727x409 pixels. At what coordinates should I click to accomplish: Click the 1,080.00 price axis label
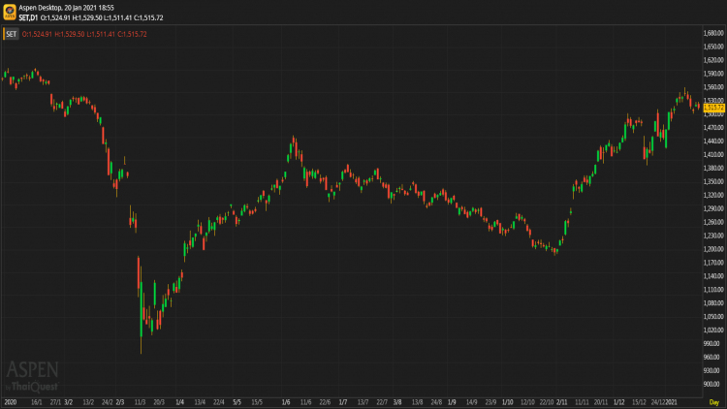[713, 302]
